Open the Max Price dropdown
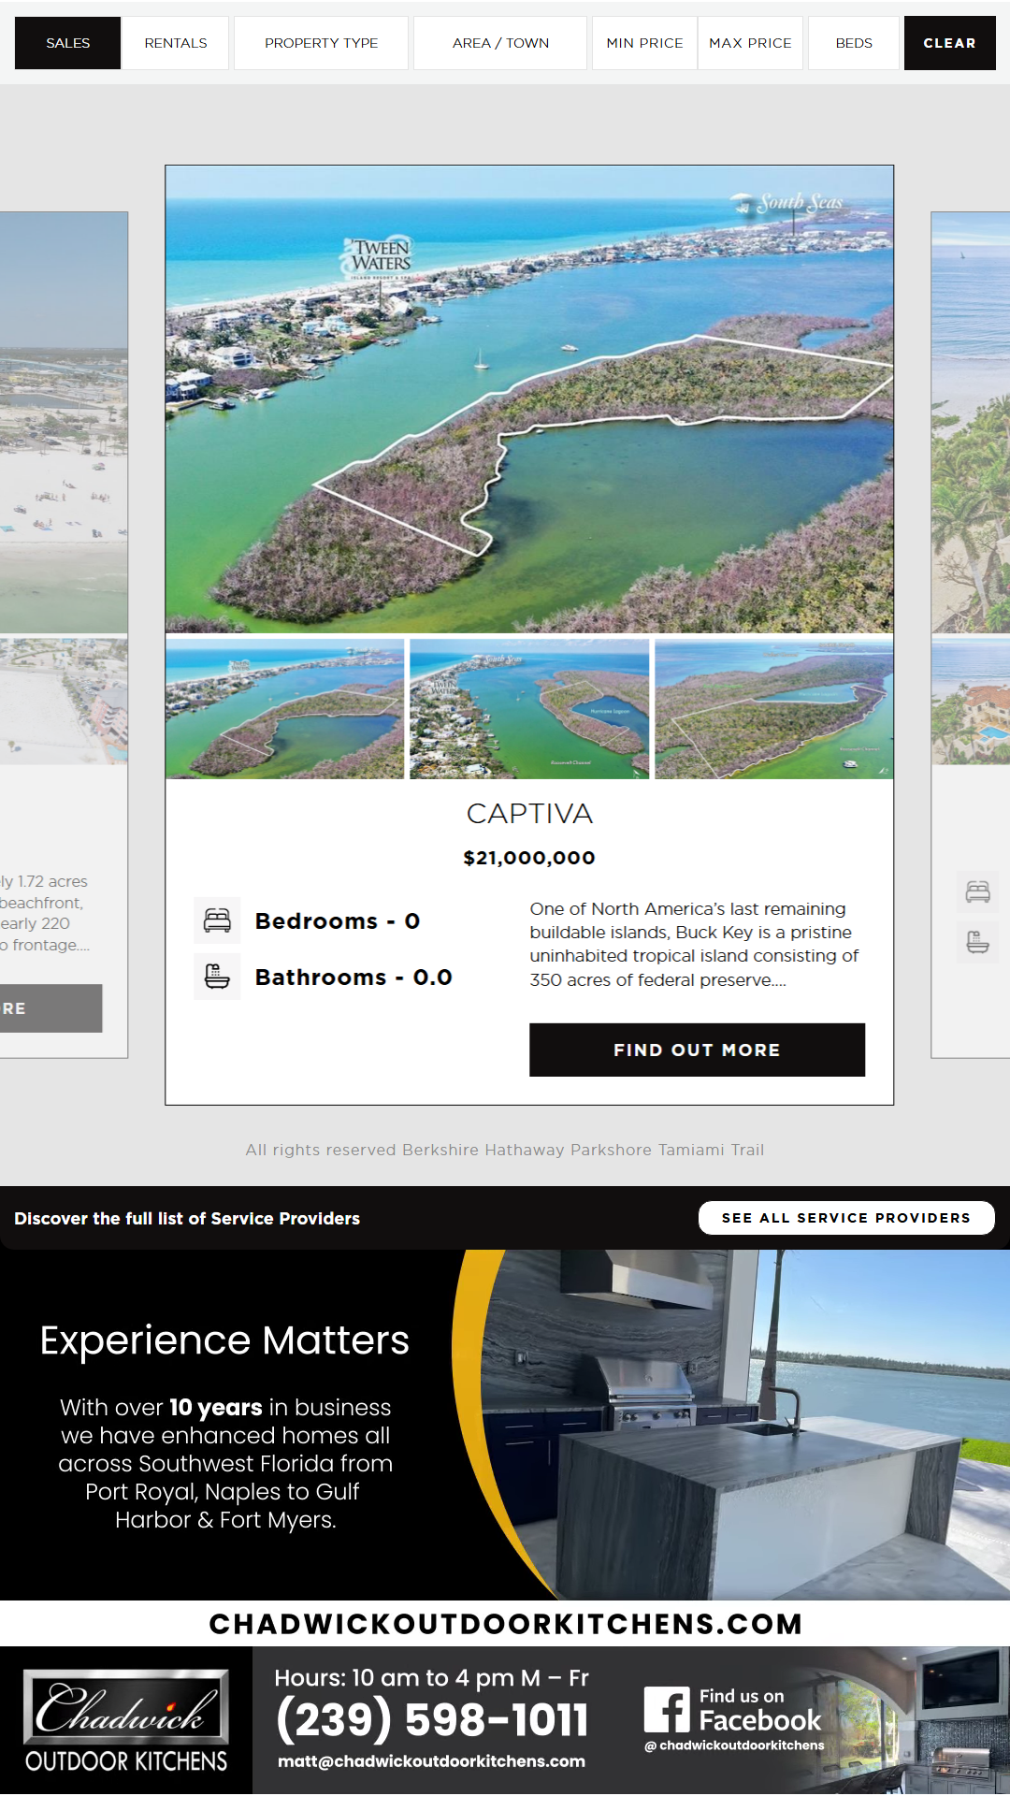This screenshot has width=1010, height=1796. pos(750,43)
